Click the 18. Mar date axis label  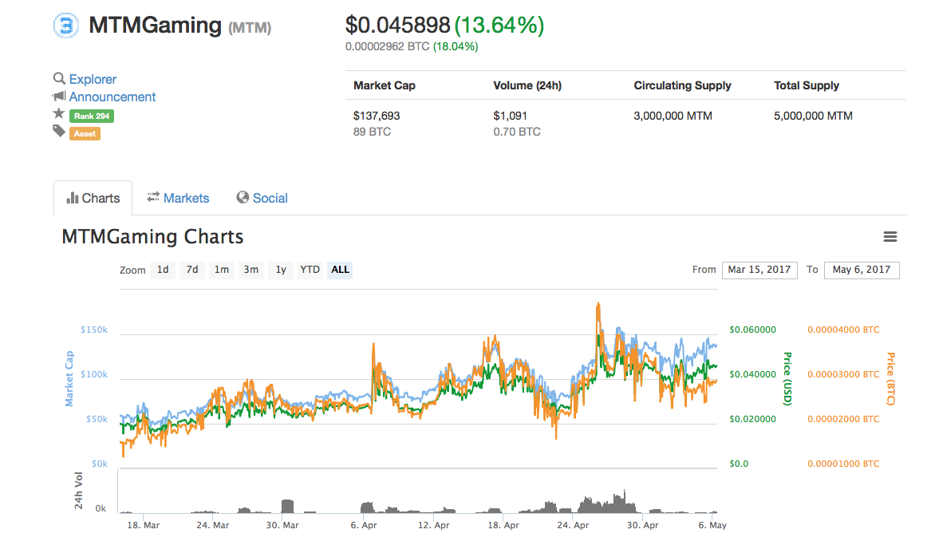pos(143,525)
